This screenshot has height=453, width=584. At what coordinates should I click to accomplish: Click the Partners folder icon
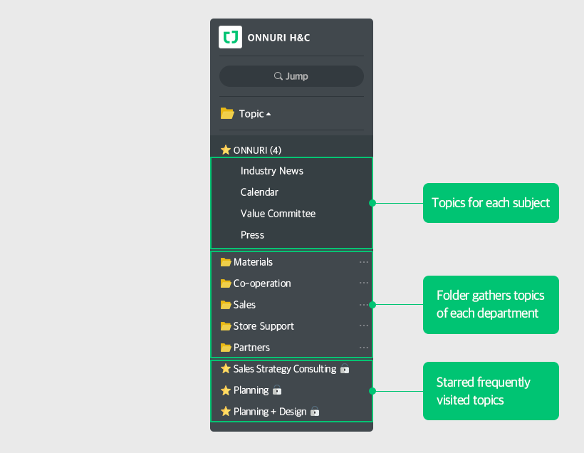coord(226,348)
